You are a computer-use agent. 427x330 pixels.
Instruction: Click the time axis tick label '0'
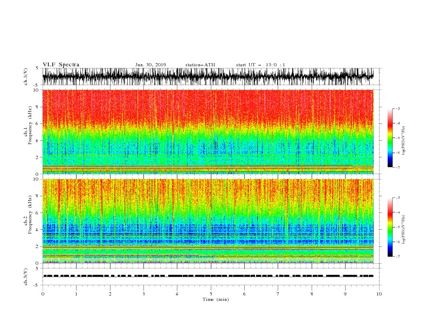coord(43,294)
